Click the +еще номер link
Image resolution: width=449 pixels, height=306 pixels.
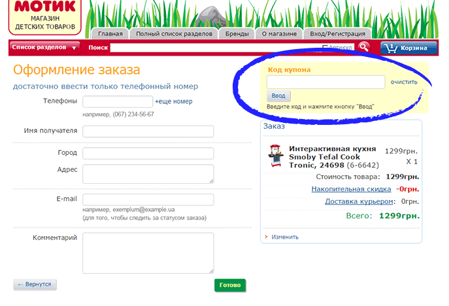[174, 102]
